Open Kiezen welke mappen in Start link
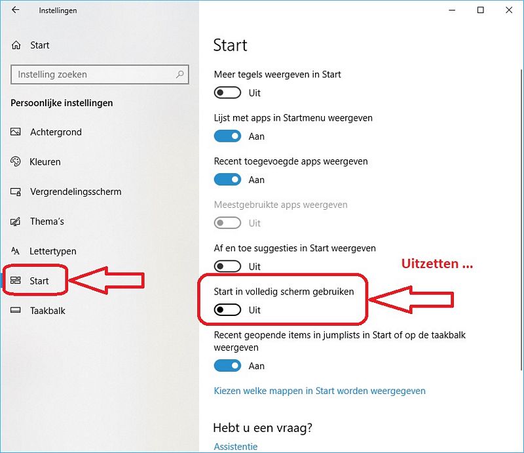Image resolution: width=524 pixels, height=453 pixels. (320, 391)
